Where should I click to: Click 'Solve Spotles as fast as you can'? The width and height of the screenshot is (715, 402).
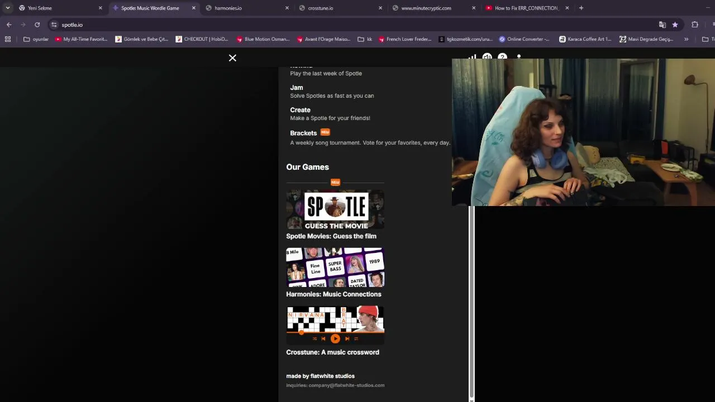coord(332,96)
